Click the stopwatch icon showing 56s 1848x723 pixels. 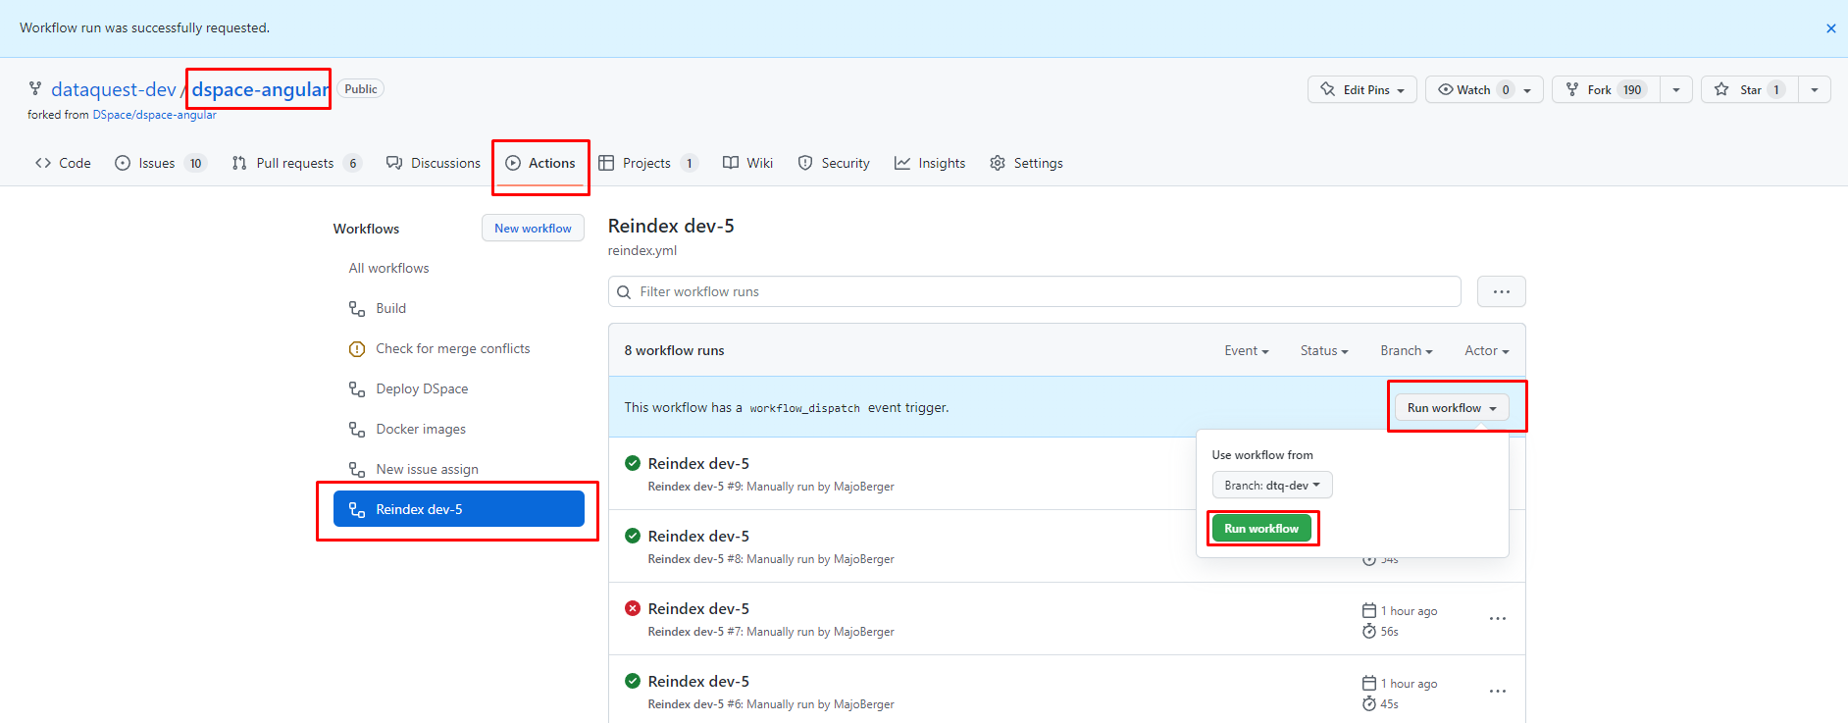coord(1369,631)
